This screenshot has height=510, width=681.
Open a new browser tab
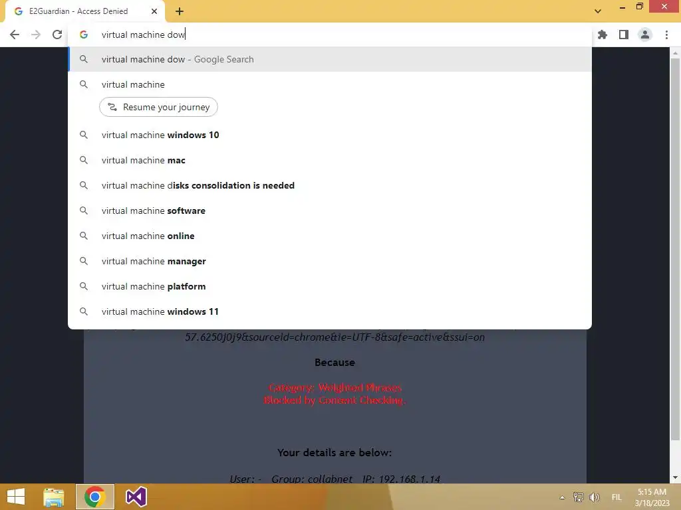coord(180,11)
